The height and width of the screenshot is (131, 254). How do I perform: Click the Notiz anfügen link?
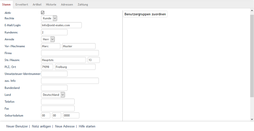pyautogui.click(x=41, y=126)
